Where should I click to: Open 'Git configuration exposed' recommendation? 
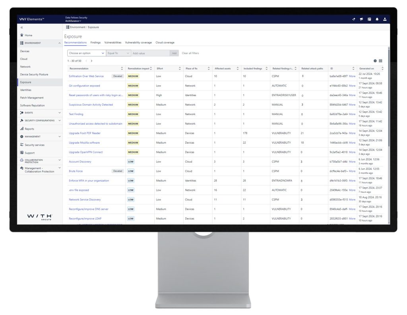coord(84,86)
